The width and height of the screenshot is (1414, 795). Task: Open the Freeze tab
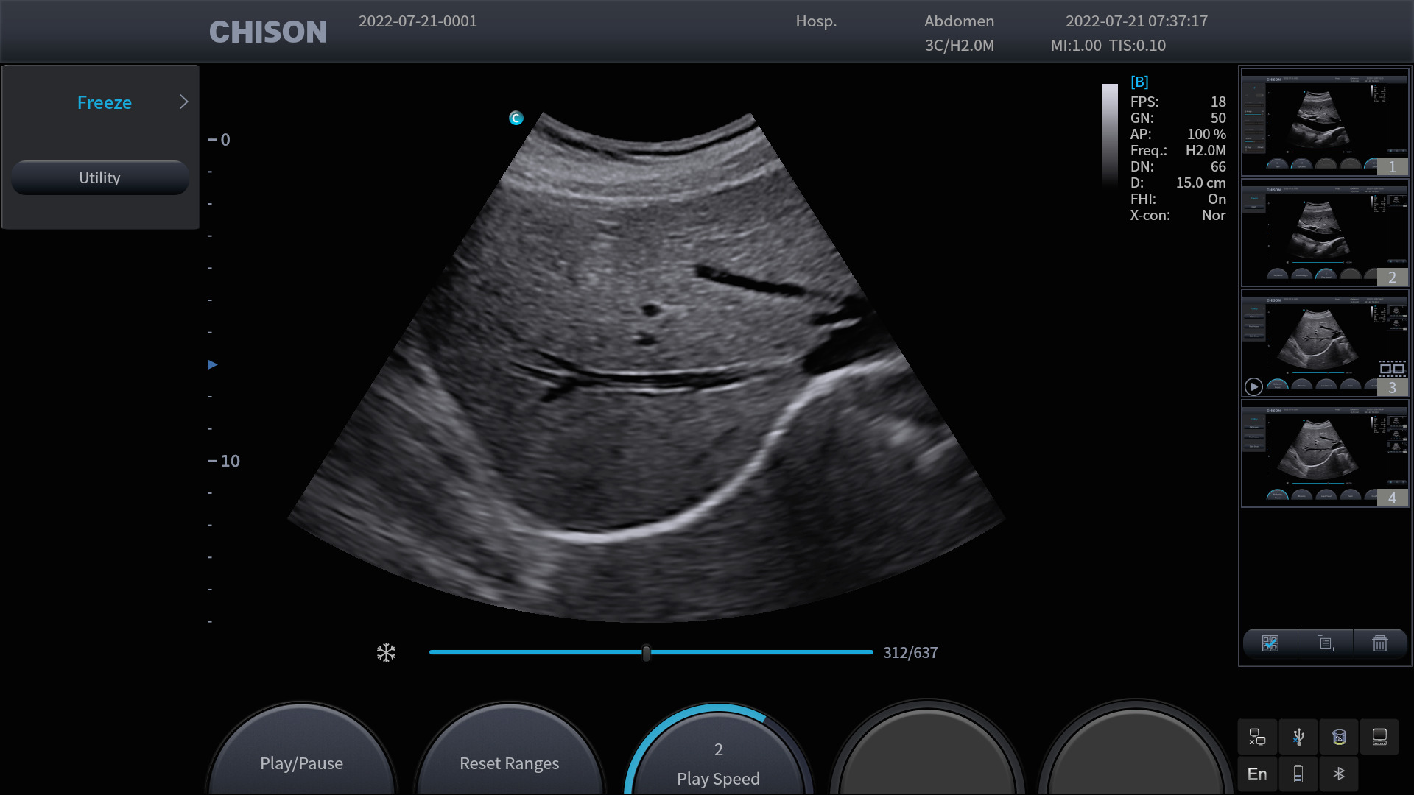click(x=105, y=102)
